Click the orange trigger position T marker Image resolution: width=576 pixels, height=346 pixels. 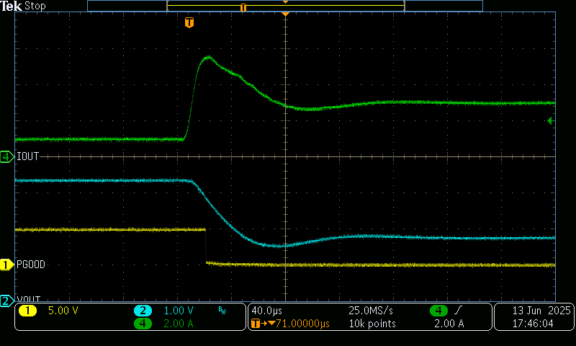point(189,22)
